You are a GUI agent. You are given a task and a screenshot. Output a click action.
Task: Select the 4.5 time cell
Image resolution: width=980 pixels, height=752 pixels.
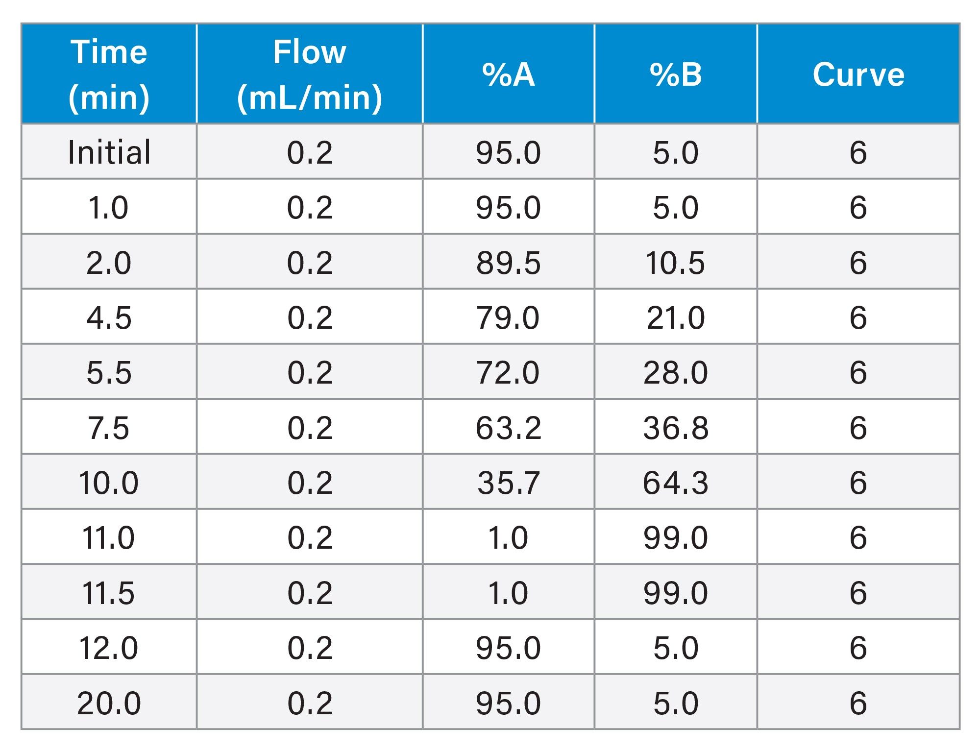[109, 316]
